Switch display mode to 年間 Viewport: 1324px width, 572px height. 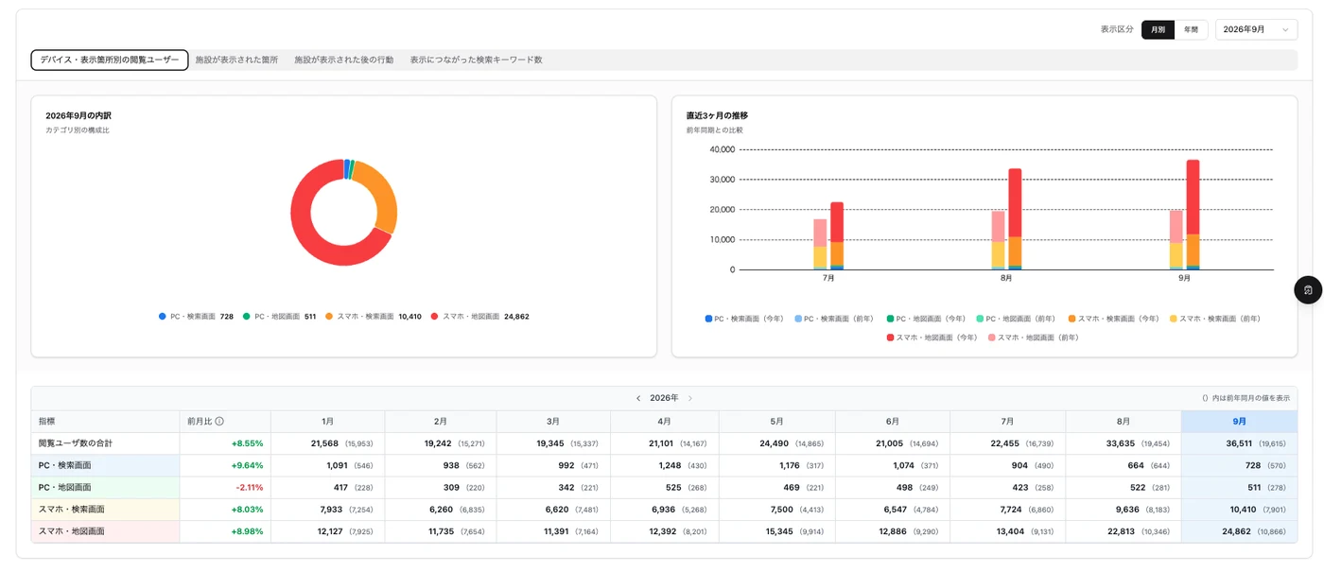(1192, 29)
